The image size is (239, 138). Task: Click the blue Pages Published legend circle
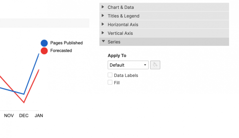(44, 43)
